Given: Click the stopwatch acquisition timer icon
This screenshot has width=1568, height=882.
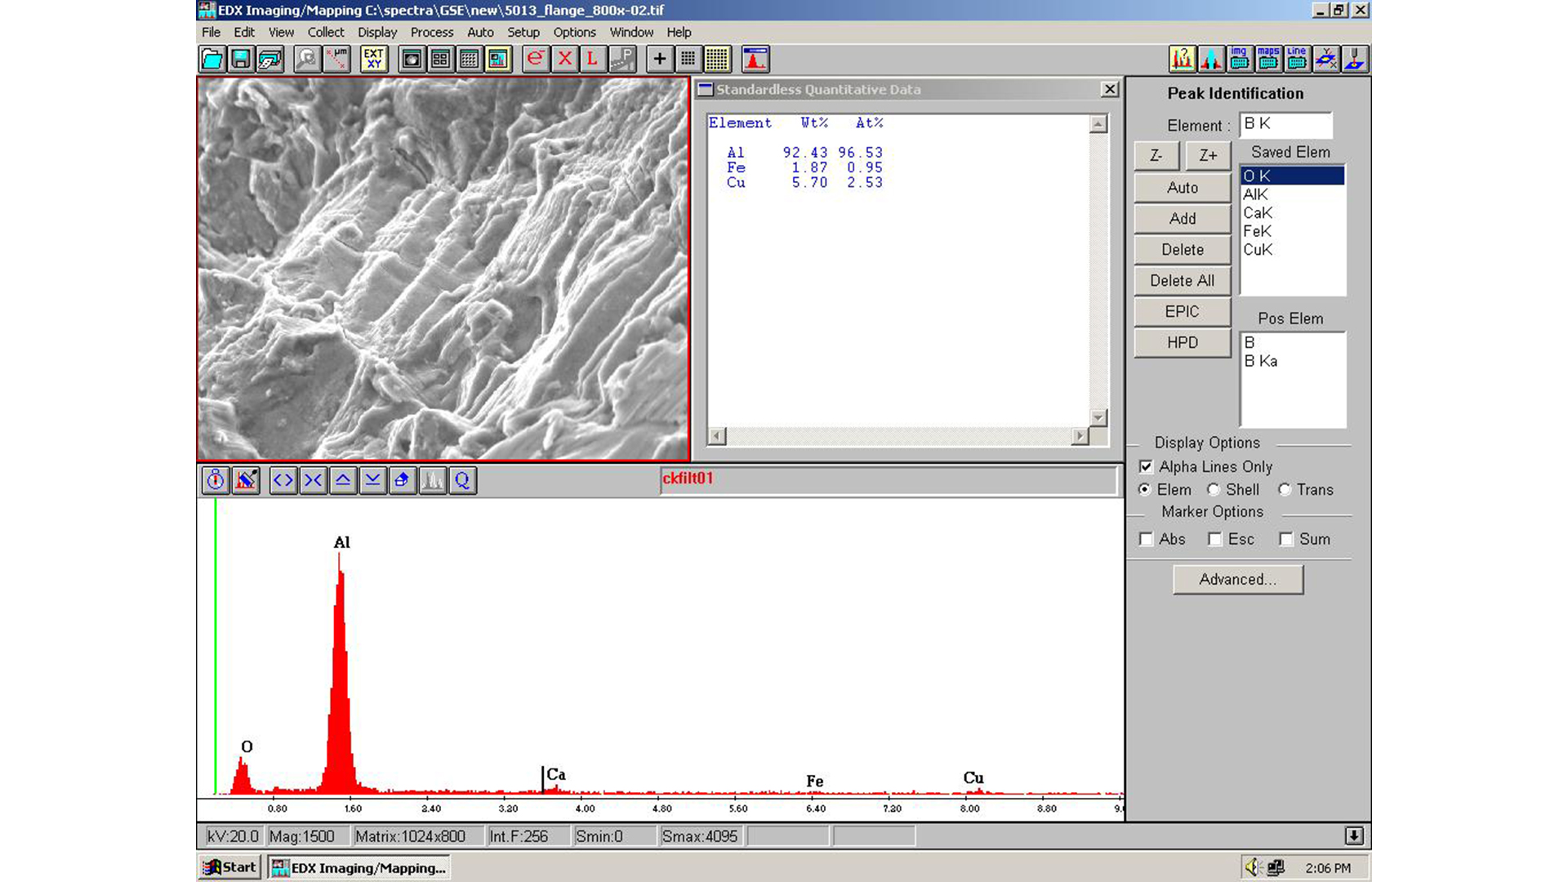Looking at the screenshot, I should tap(215, 480).
